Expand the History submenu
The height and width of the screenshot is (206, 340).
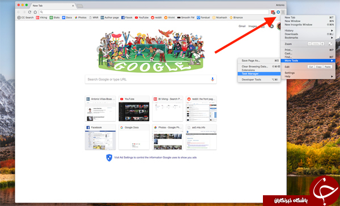308,31
